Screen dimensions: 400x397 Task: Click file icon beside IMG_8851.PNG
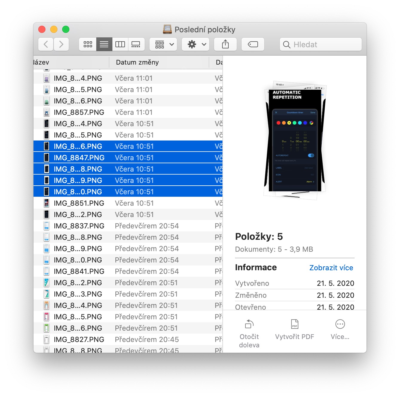click(47, 203)
